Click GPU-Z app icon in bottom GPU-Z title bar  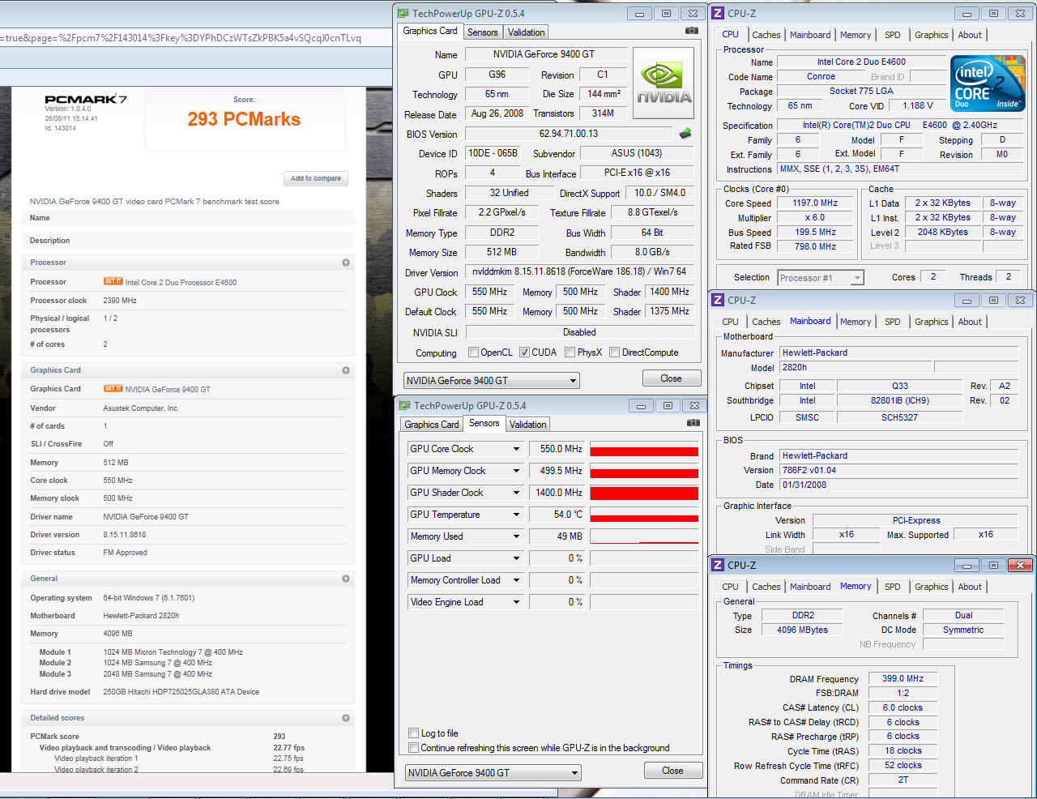404,405
